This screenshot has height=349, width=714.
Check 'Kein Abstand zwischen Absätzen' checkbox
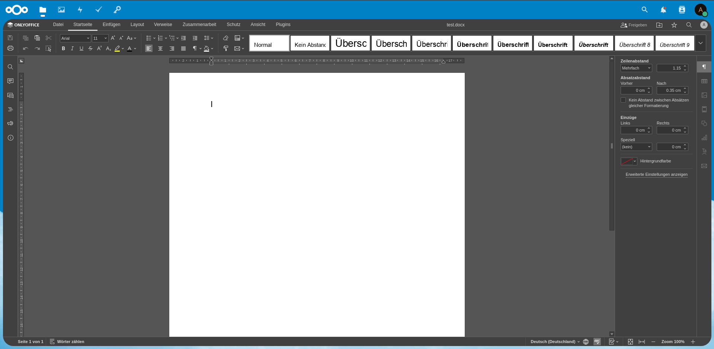[x=623, y=100]
